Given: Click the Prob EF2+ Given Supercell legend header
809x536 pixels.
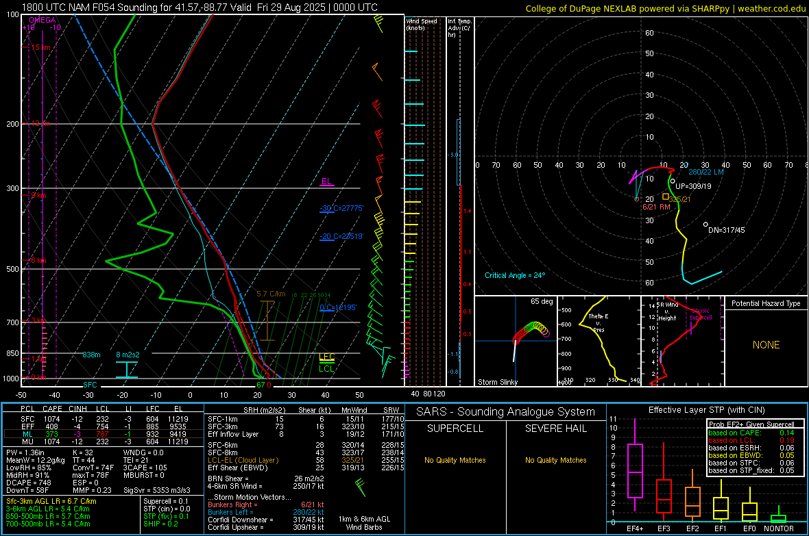Looking at the screenshot, I should pyautogui.click(x=751, y=424).
